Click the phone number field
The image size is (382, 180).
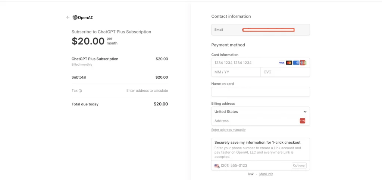tap(260, 166)
